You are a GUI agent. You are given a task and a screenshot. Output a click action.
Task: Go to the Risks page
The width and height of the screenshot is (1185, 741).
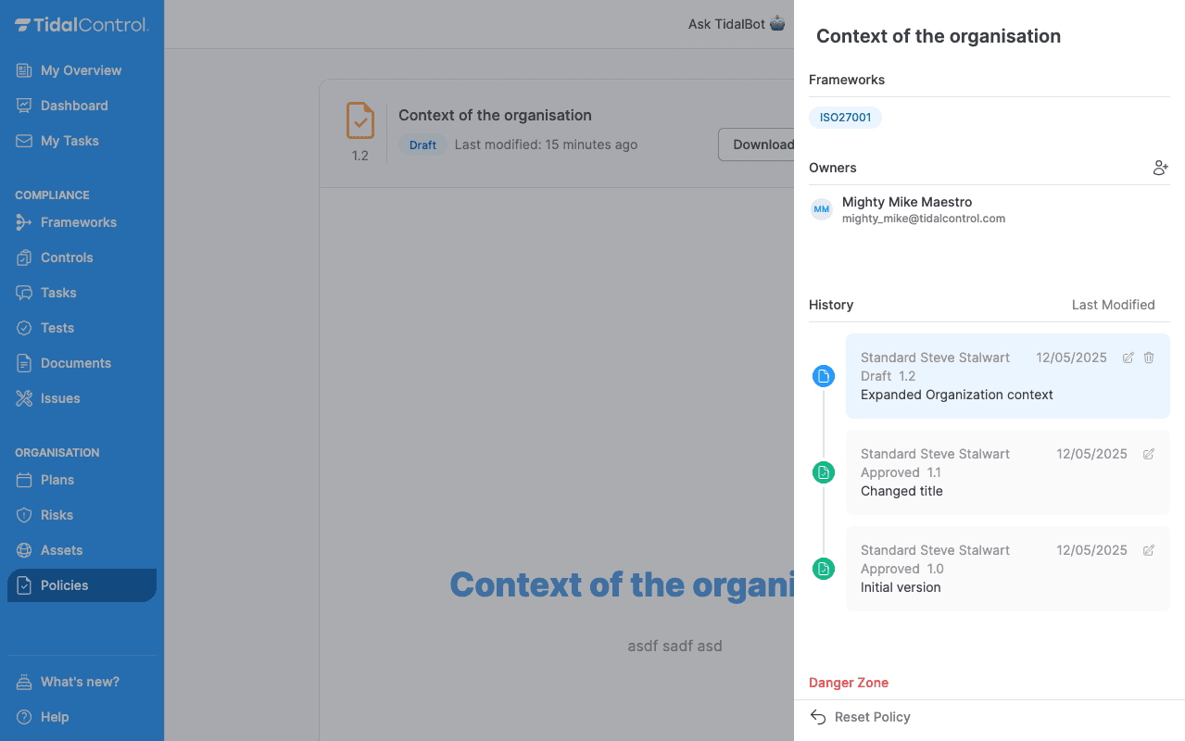pos(57,515)
